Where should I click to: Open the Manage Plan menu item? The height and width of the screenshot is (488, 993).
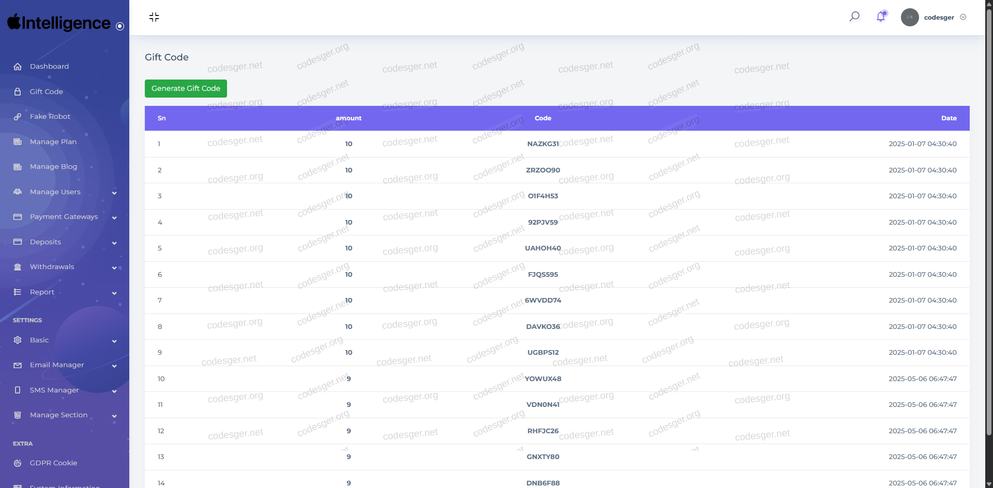click(53, 142)
